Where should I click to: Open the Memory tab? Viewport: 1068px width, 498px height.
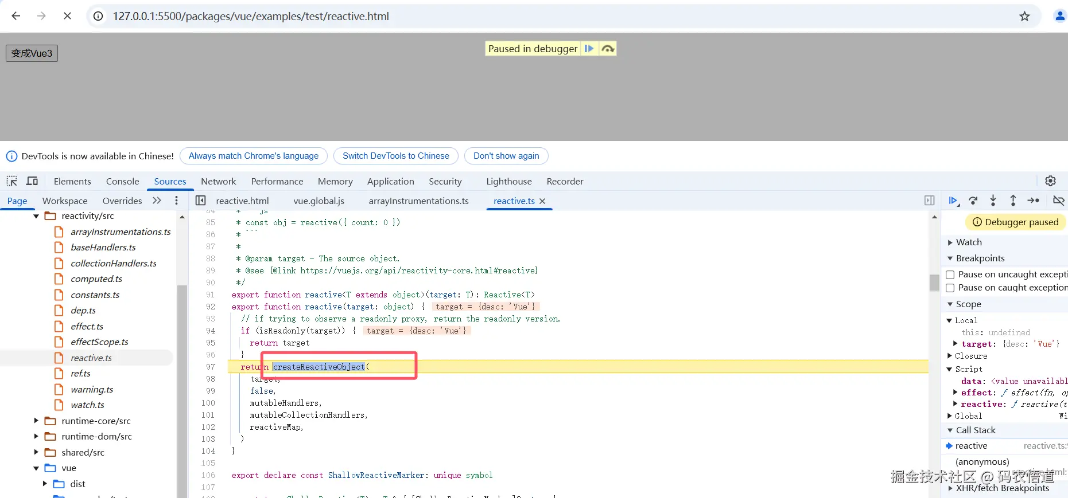pyautogui.click(x=335, y=181)
